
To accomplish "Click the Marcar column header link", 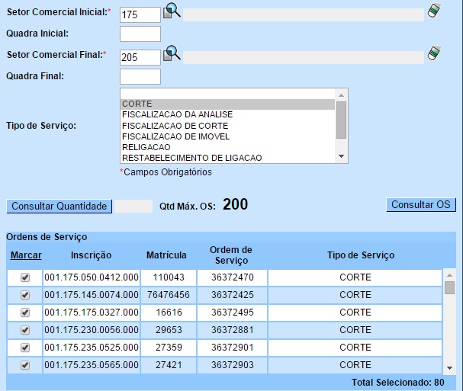I will (26, 255).
